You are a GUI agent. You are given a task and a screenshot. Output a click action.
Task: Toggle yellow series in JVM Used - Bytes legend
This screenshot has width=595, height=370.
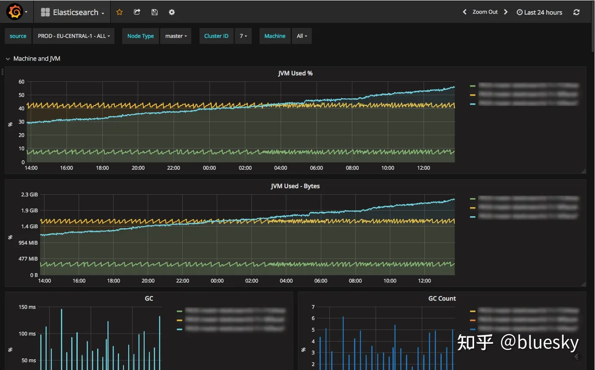pos(525,208)
